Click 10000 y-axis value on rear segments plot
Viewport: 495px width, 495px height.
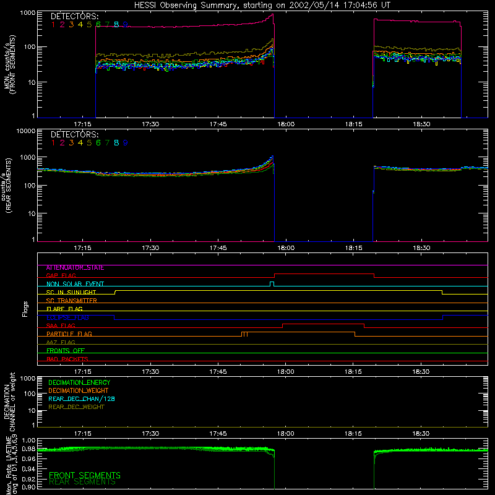point(26,131)
